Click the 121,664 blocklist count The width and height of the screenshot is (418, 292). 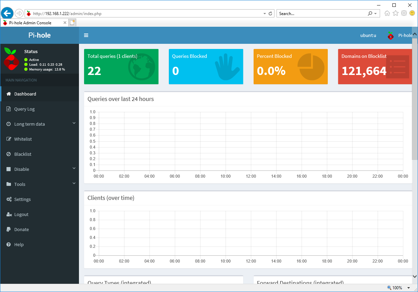pos(364,71)
